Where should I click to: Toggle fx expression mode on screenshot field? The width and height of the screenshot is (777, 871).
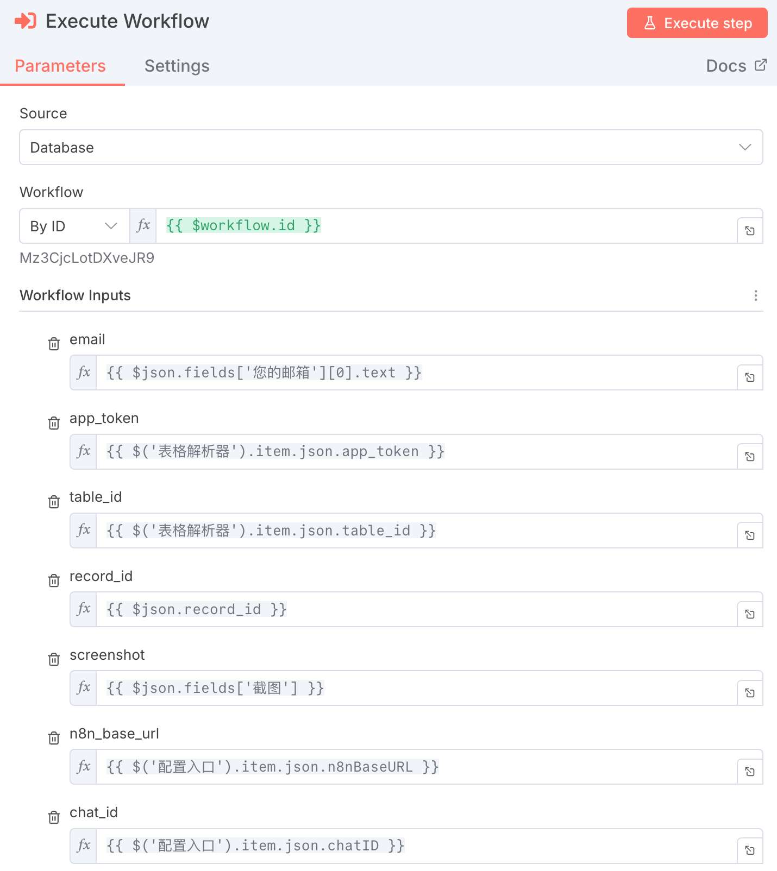point(84,688)
